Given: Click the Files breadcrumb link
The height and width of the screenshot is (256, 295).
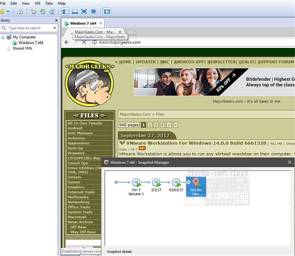Looking at the screenshot, I should pyautogui.click(x=160, y=114).
